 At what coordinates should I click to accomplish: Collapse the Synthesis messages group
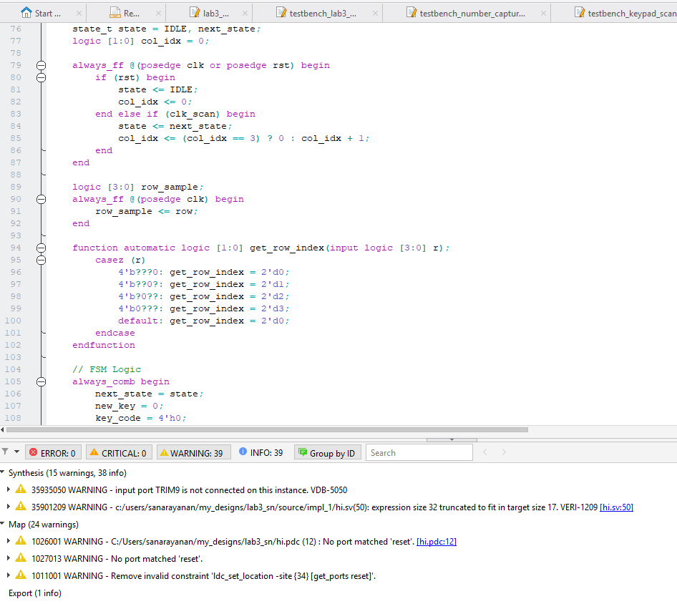click(x=4, y=473)
